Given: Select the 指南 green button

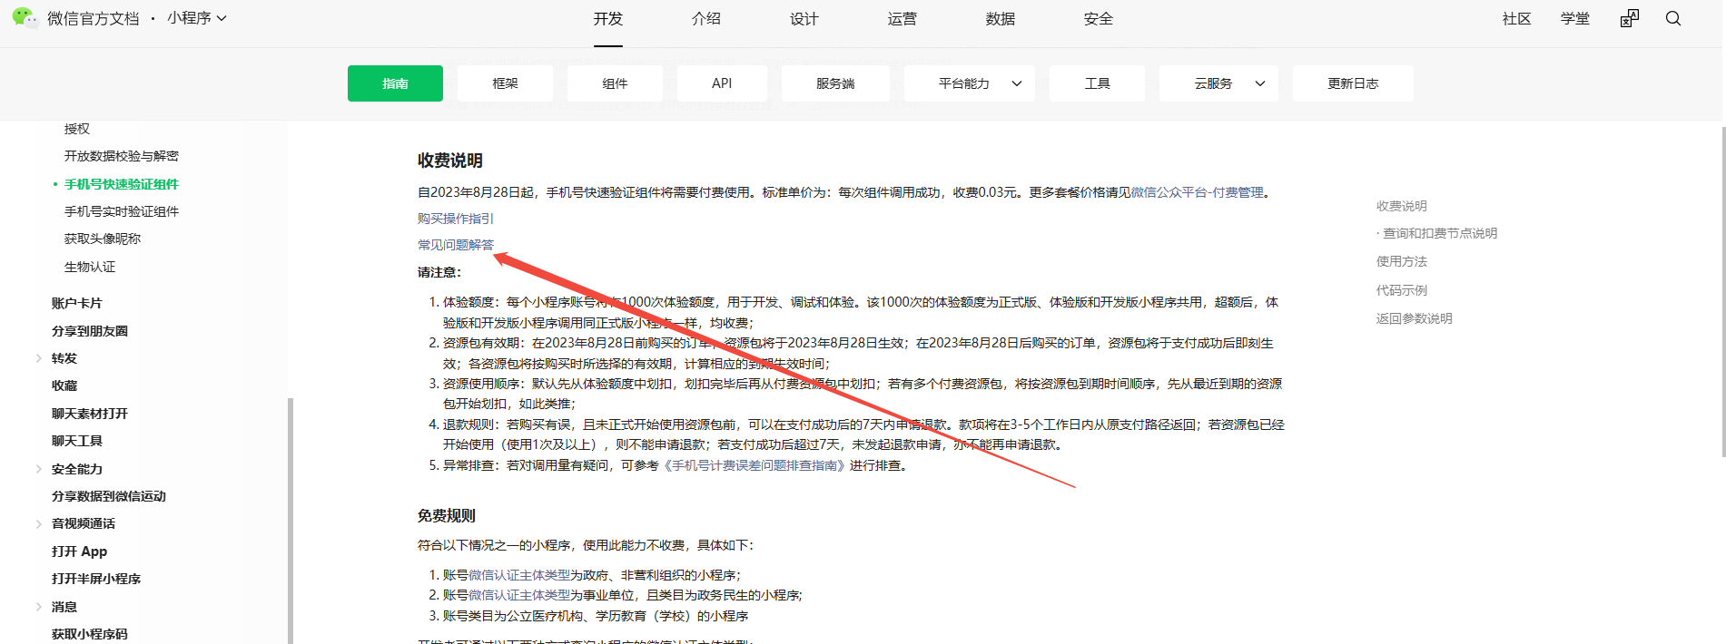Looking at the screenshot, I should pos(395,83).
